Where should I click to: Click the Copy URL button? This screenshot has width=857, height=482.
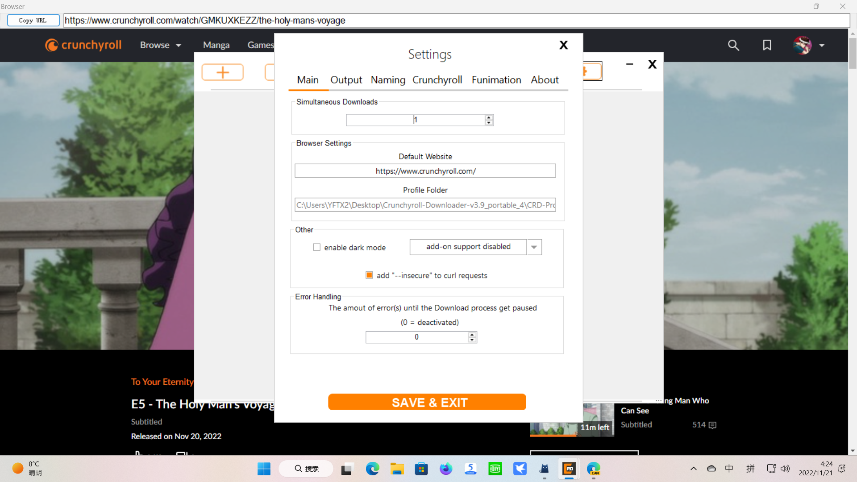coord(33,20)
